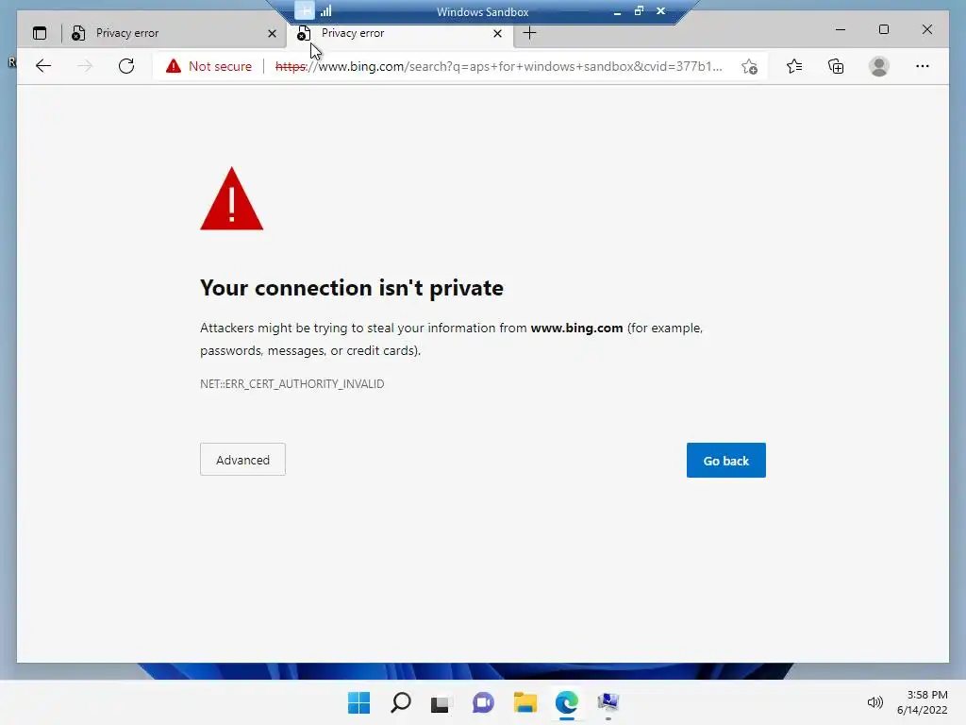Open the Chat taskbar icon

coord(483,702)
